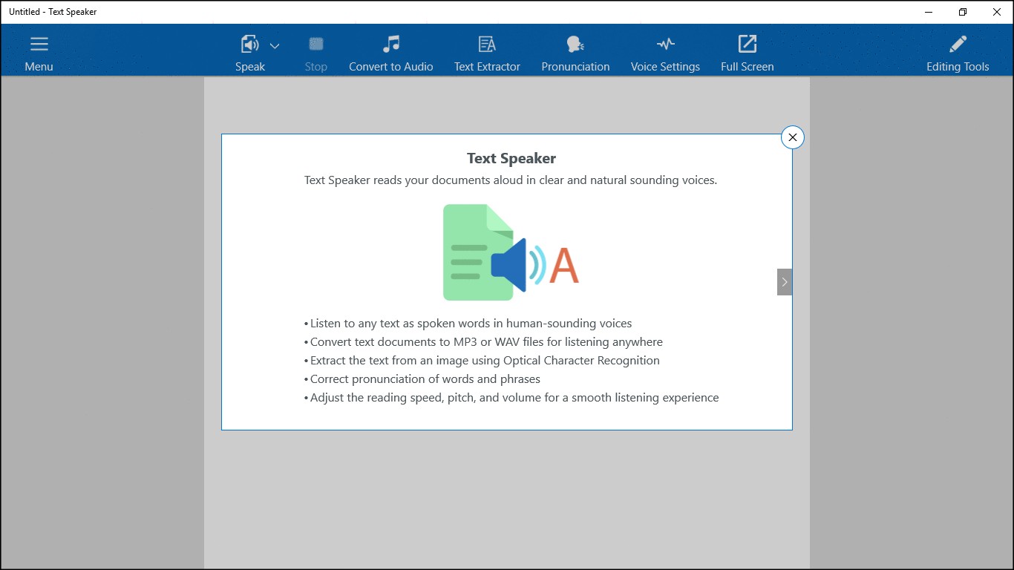Minimize the Text Speaker window

(929, 12)
